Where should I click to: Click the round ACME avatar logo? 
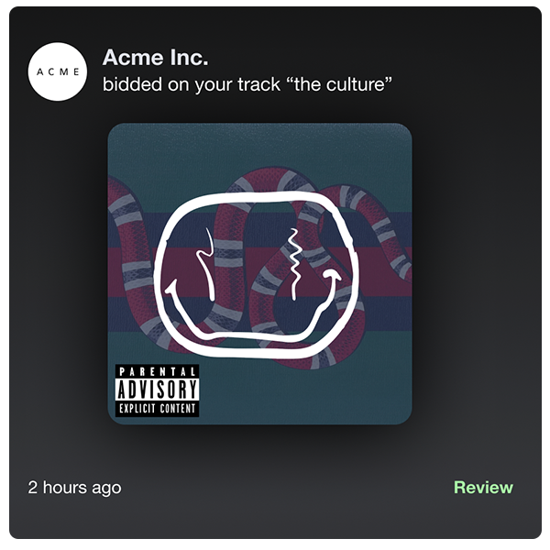(58, 71)
